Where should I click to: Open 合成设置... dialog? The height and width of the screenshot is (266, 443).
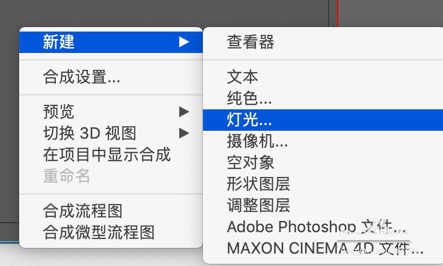110,77
